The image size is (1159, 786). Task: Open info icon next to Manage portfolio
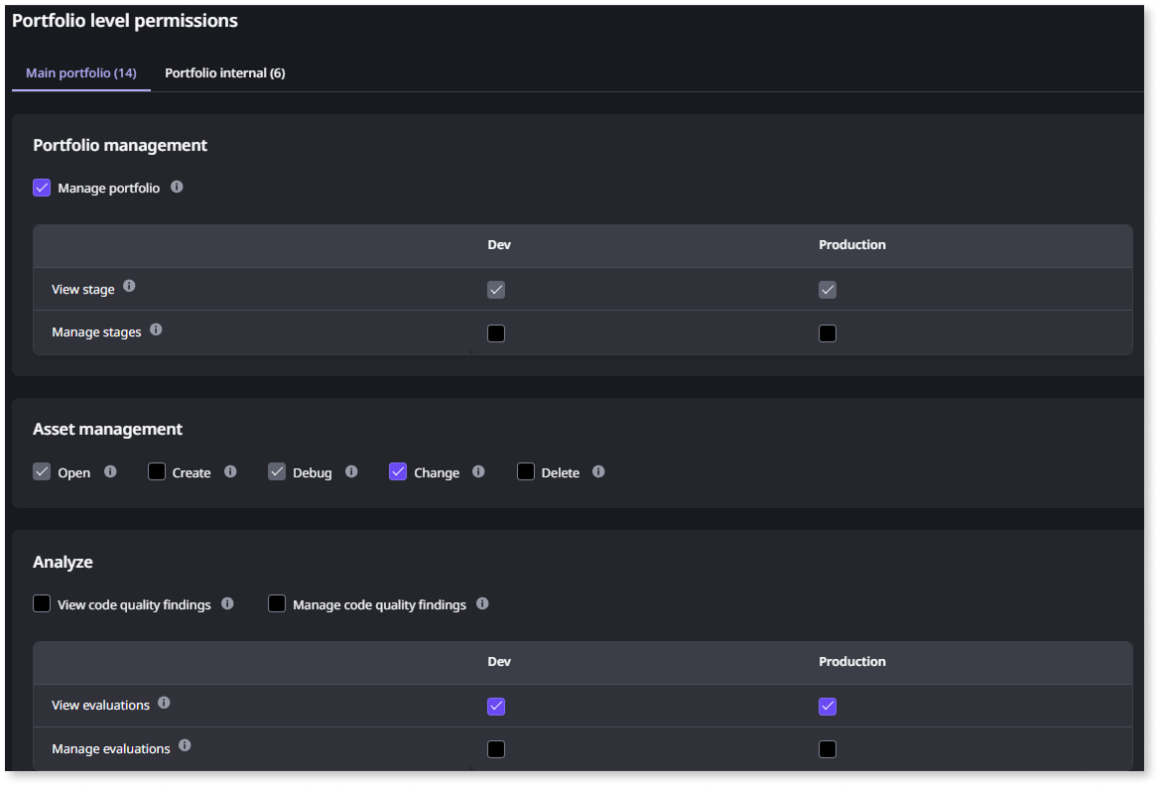click(177, 188)
